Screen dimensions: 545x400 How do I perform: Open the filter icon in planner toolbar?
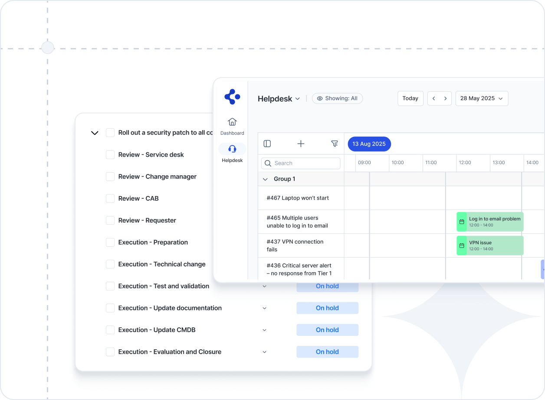pyautogui.click(x=334, y=144)
